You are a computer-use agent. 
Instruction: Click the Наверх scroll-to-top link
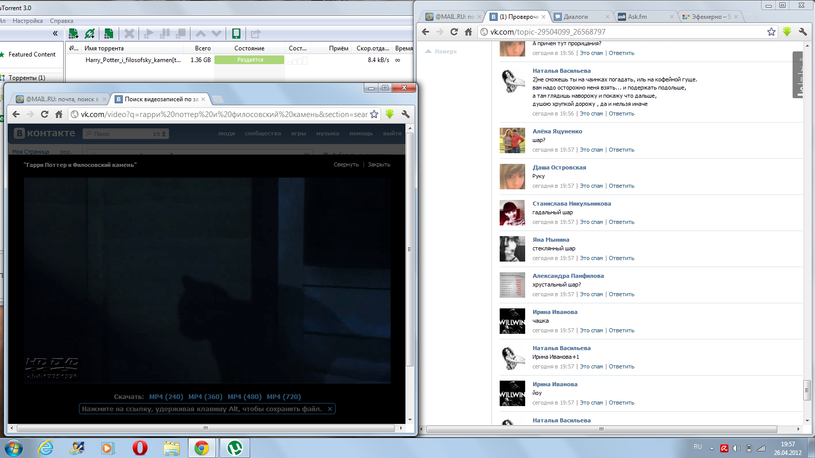click(x=441, y=51)
